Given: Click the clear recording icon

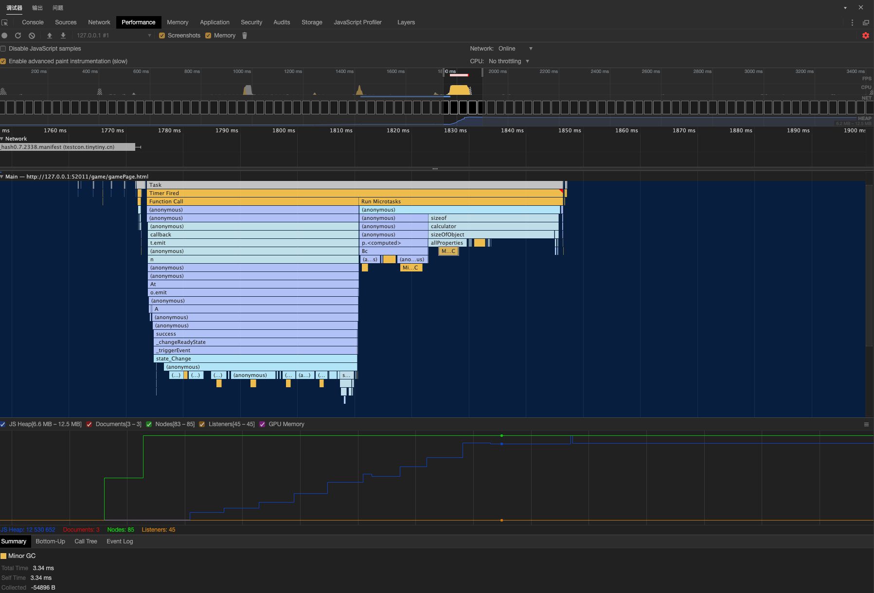Looking at the screenshot, I should tap(32, 36).
